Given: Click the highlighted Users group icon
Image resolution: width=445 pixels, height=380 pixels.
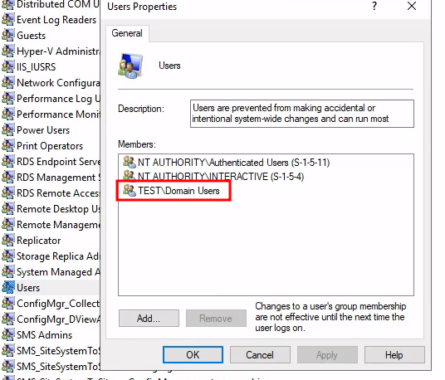Looking at the screenshot, I should click(x=7, y=288).
